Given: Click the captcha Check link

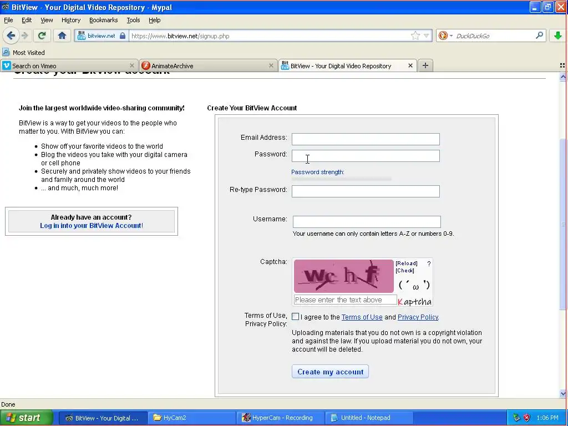Looking at the screenshot, I should point(404,271).
